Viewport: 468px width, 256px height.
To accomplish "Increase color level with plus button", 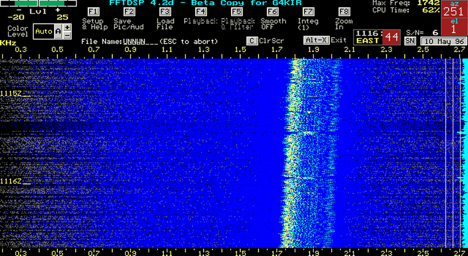I will pos(67,28).
